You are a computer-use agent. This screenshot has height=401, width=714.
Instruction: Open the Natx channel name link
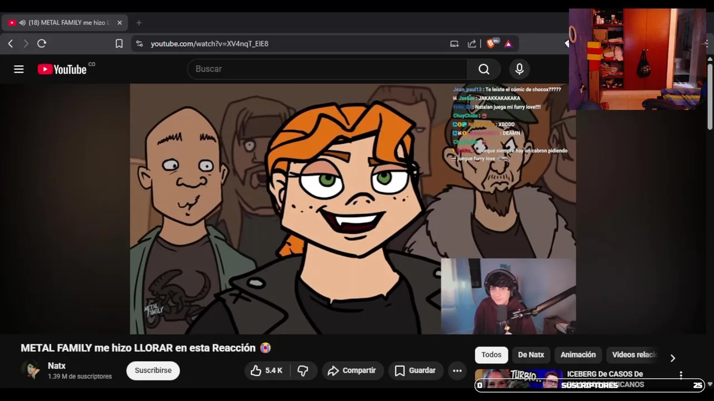(57, 366)
